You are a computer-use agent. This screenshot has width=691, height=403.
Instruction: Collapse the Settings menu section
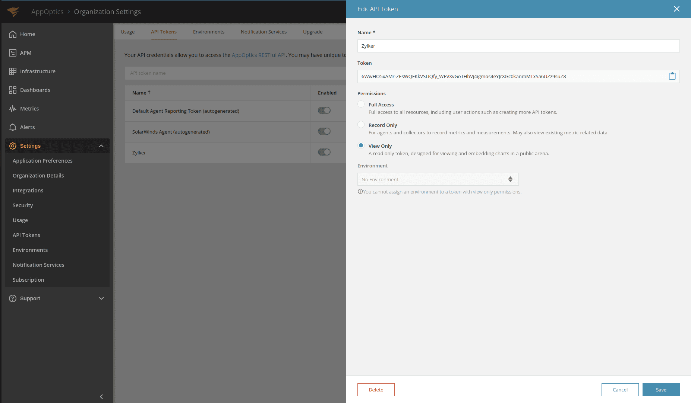(x=101, y=146)
